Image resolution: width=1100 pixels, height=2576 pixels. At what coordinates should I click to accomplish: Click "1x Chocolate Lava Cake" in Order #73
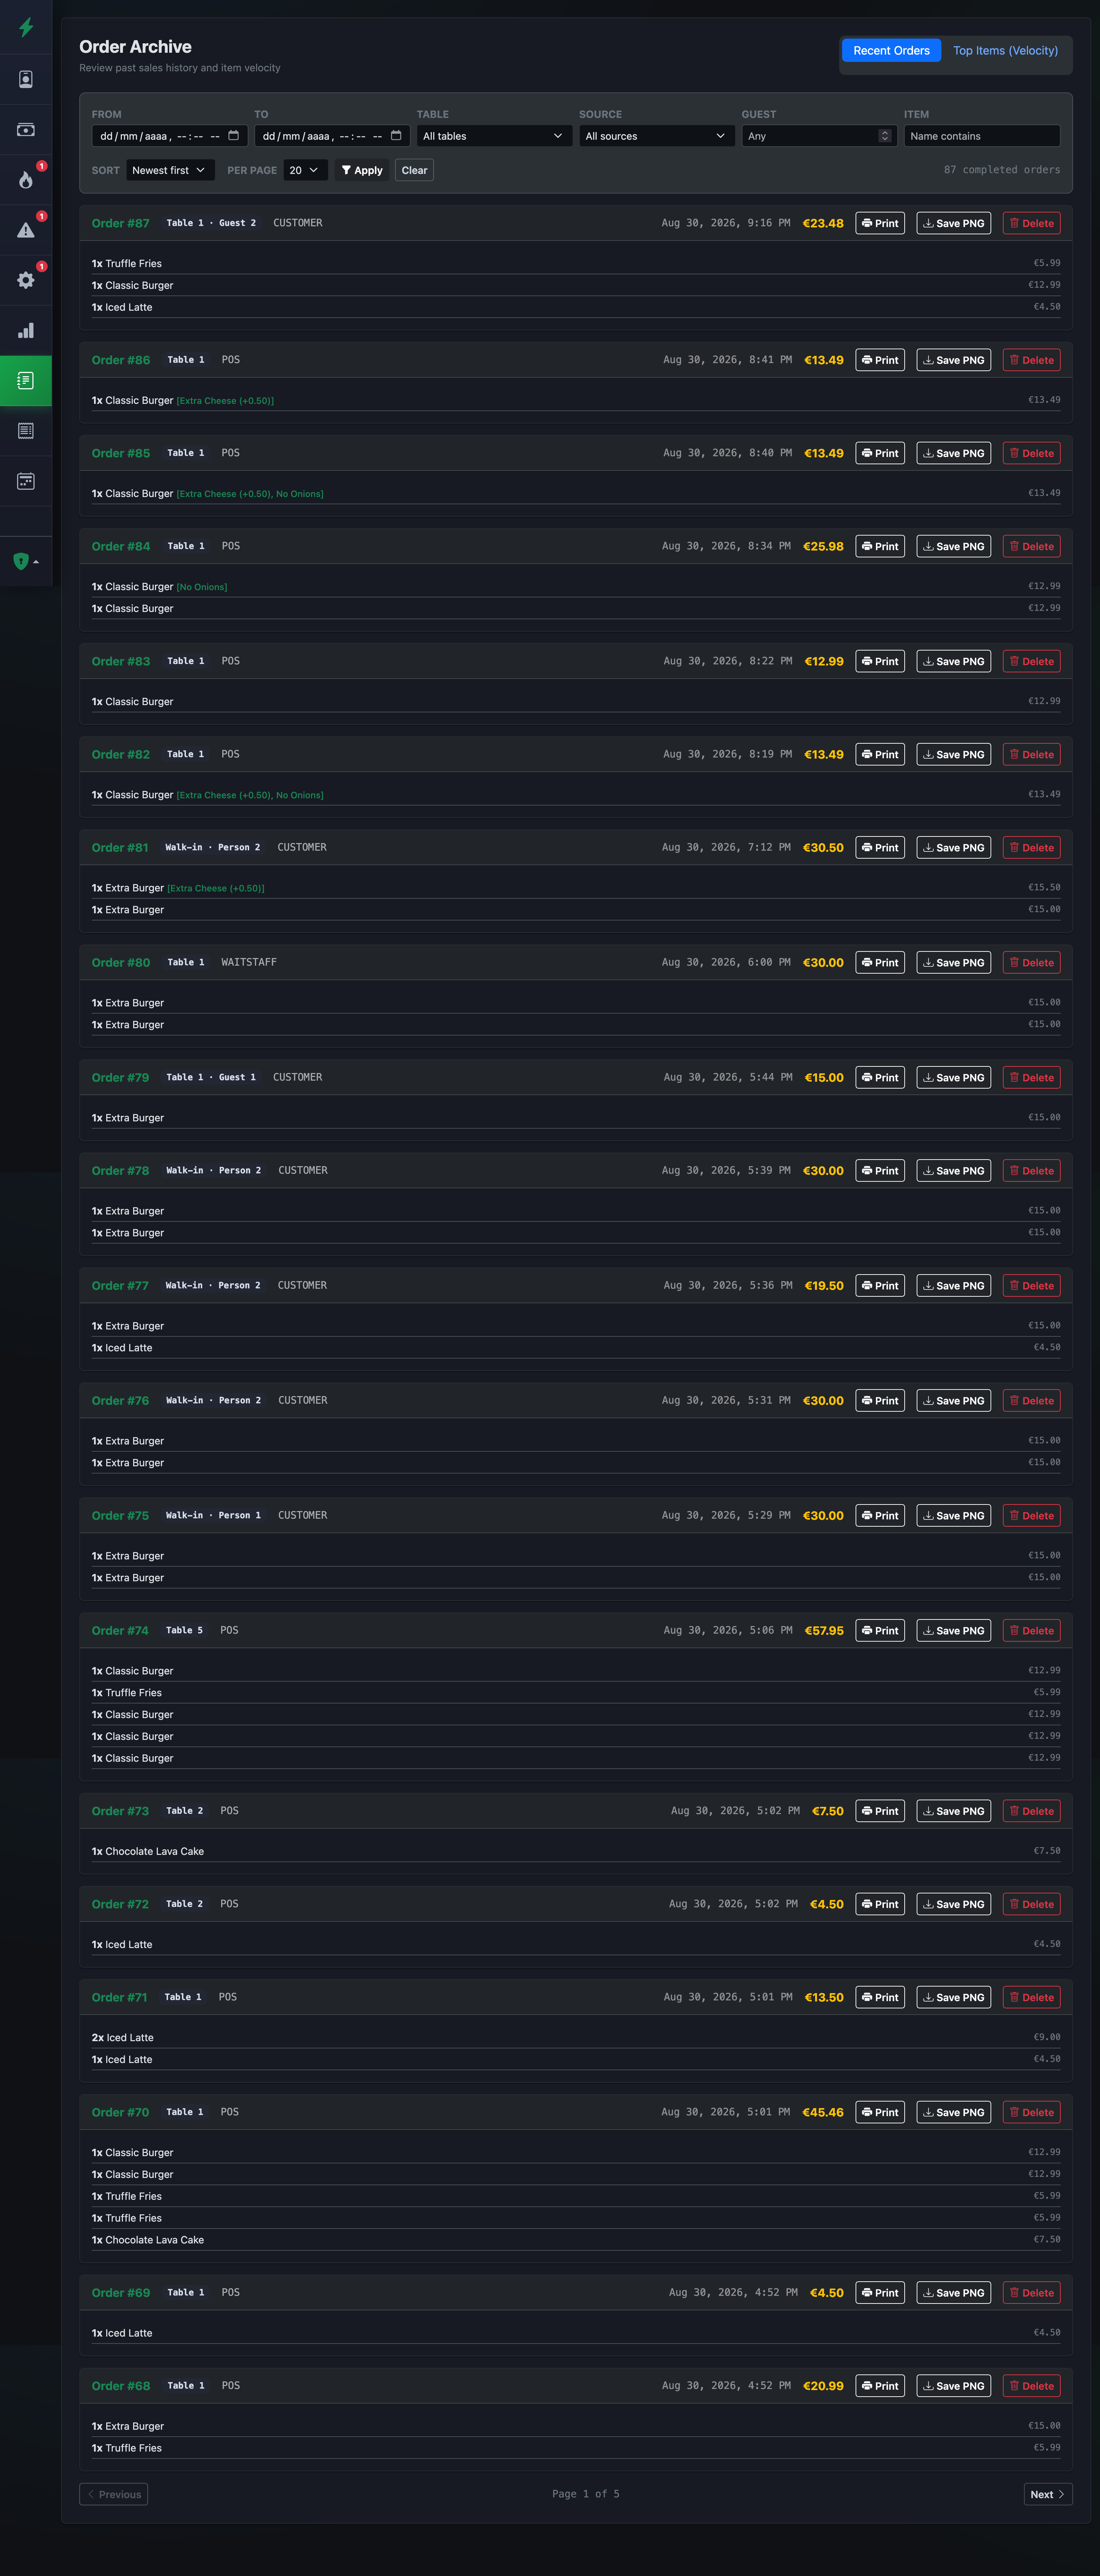click(x=148, y=1851)
